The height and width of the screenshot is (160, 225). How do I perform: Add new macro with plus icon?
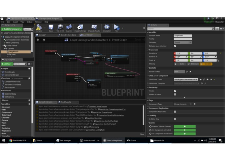(x=29, y=100)
